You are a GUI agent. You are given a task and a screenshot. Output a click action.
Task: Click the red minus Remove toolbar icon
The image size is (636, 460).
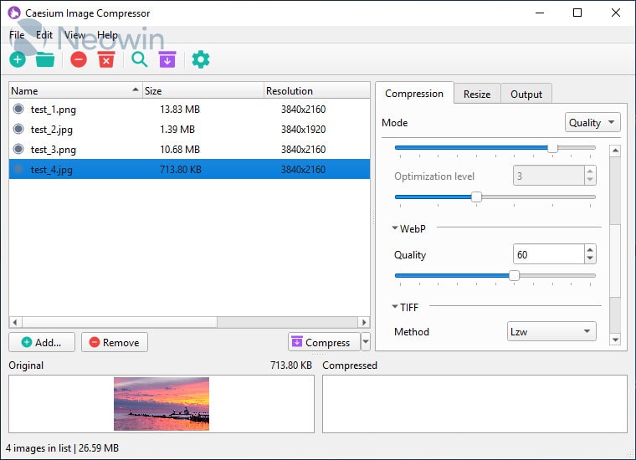pyautogui.click(x=79, y=59)
